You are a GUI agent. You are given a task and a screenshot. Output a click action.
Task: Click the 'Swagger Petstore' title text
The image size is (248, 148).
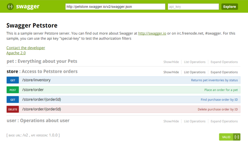click(32, 26)
